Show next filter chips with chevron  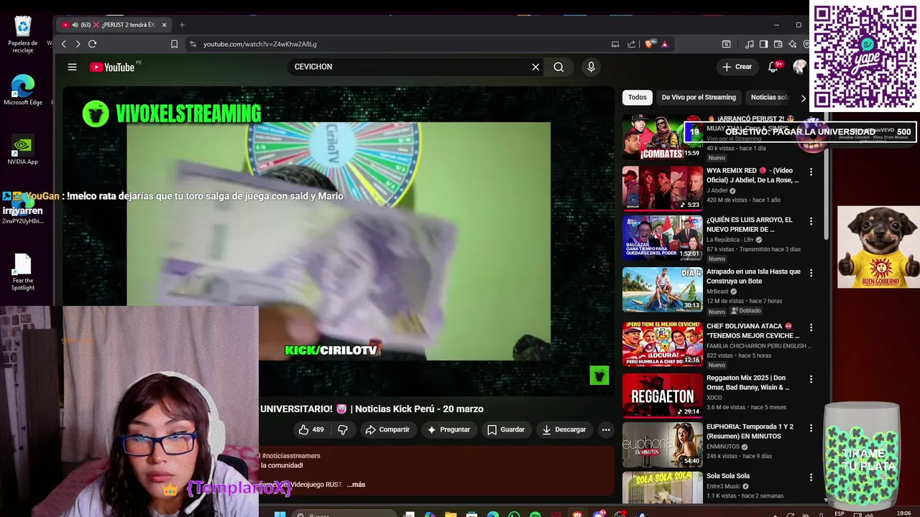803,98
